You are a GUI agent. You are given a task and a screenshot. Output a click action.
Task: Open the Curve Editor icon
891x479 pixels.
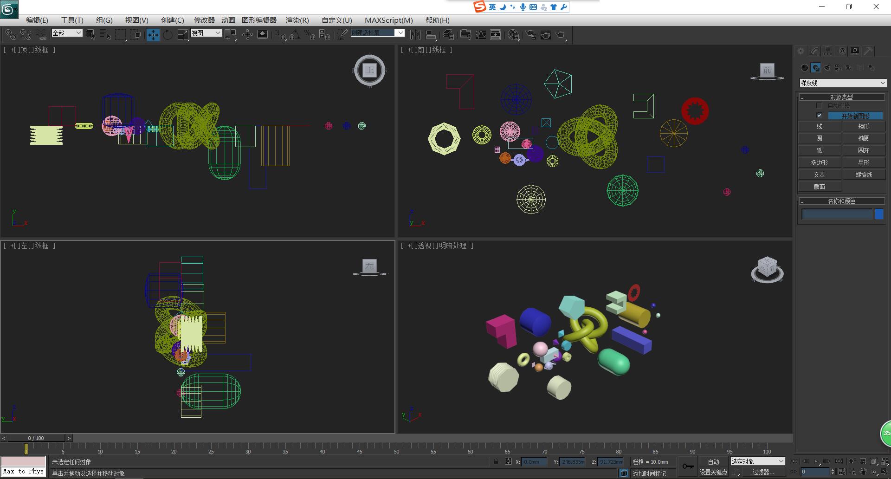pos(481,35)
